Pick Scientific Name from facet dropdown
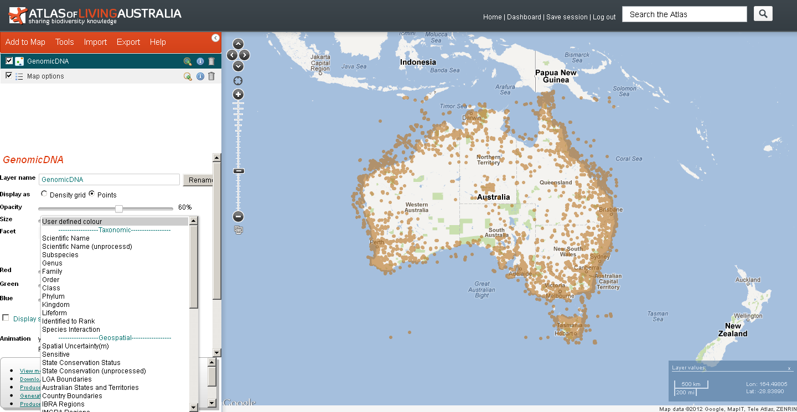The image size is (797, 412). [65, 238]
